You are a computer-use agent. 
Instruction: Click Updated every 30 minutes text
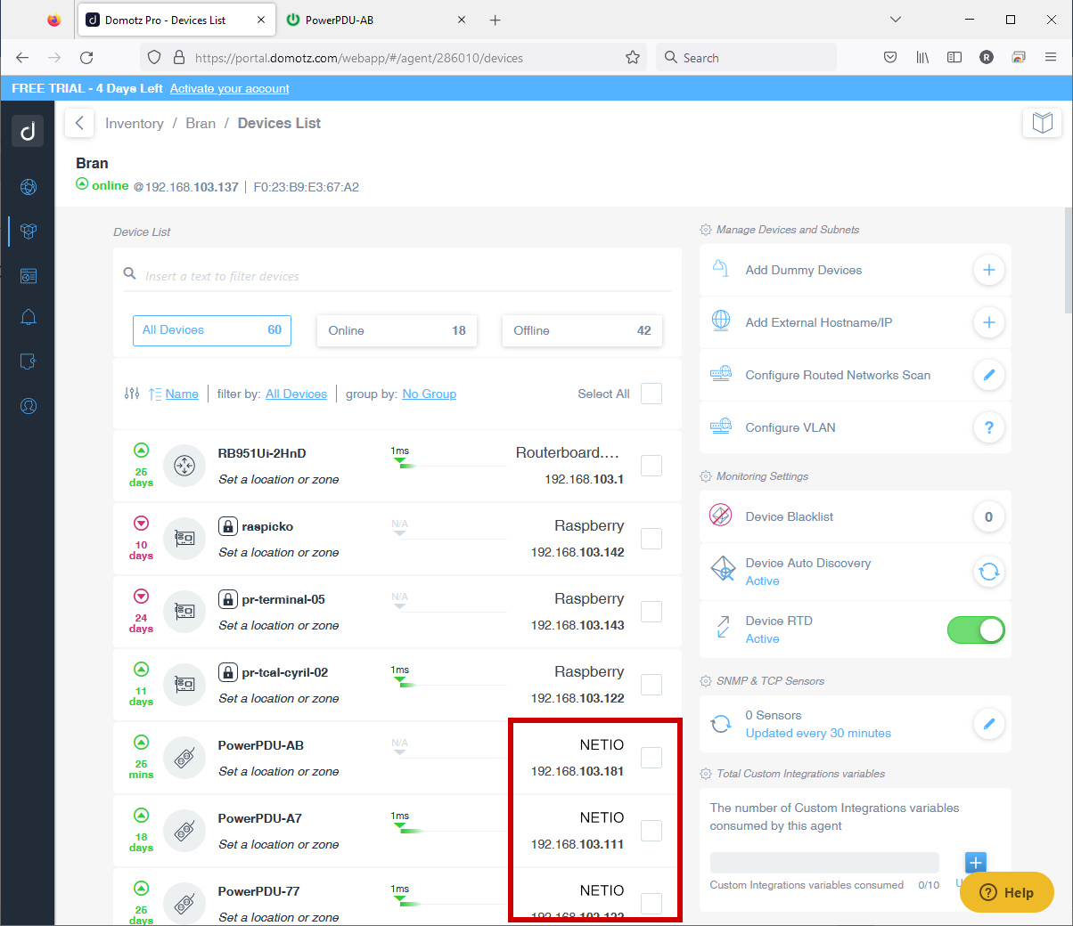[x=818, y=733]
